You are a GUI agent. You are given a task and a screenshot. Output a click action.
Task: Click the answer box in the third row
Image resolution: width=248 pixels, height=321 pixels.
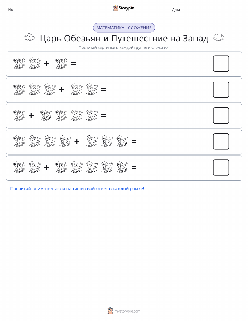pyautogui.click(x=221, y=116)
